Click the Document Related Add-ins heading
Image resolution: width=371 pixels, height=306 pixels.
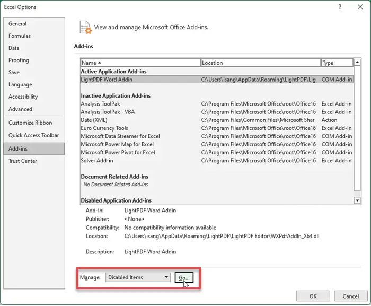pos(114,177)
